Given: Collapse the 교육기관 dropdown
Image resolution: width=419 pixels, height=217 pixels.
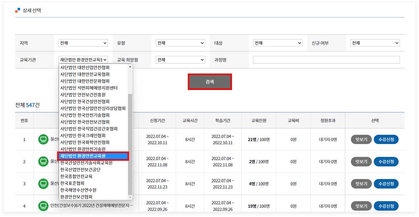Looking at the screenshot, I should (83, 60).
